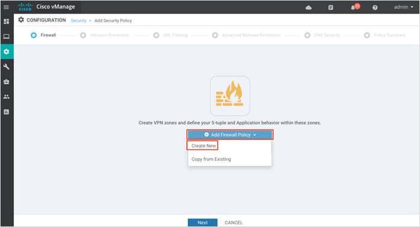Click the Cisco logo
Image resolution: width=420 pixels, height=227 pixels.
point(25,7)
